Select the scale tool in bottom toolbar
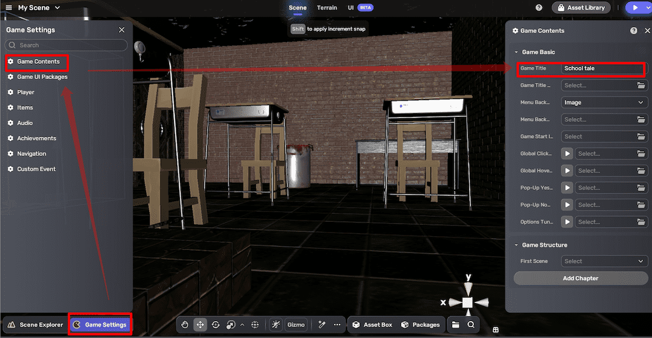The image size is (652, 338). tap(231, 325)
